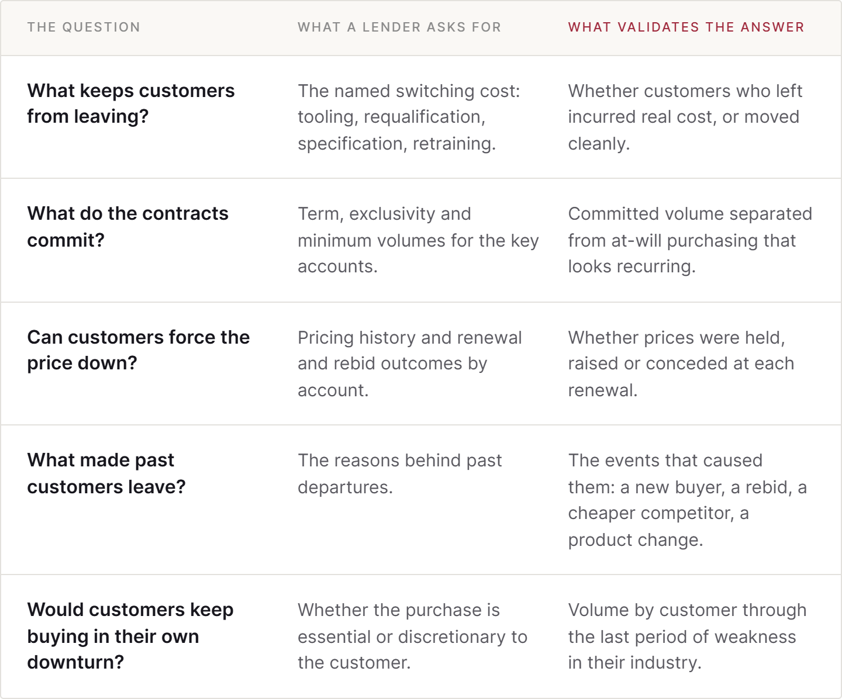Select 'What do the contracts commit?' question
Image resolution: width=842 pixels, height=699 pixels.
point(128,227)
